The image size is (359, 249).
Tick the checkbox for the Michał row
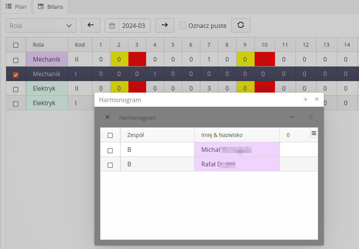click(x=110, y=150)
